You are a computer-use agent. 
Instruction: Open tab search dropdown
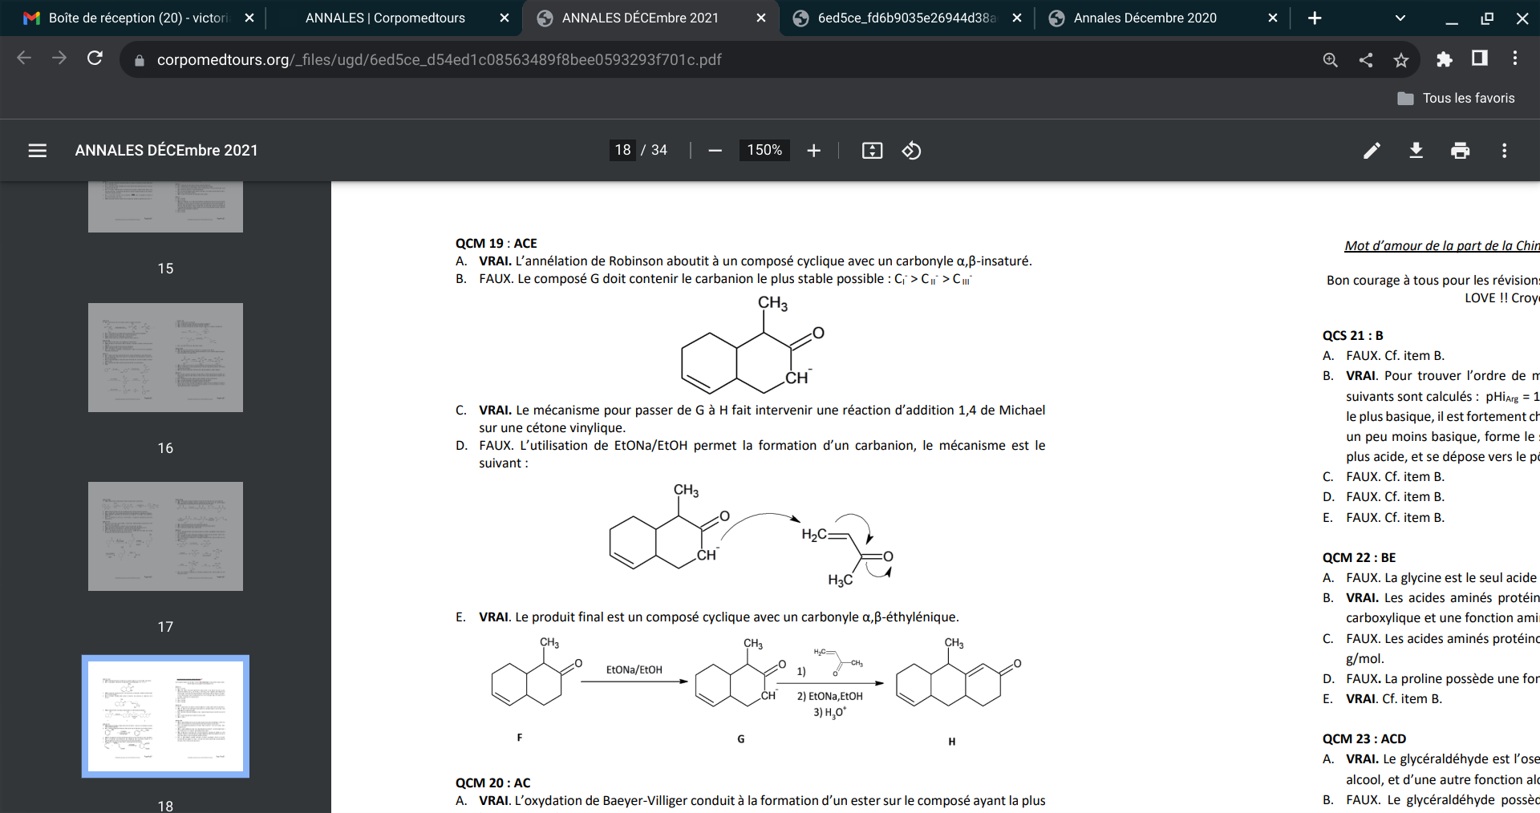(x=1400, y=18)
